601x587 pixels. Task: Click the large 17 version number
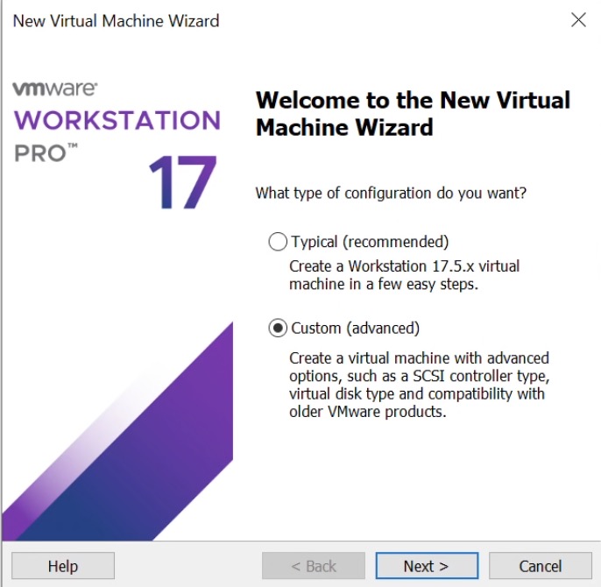[181, 185]
